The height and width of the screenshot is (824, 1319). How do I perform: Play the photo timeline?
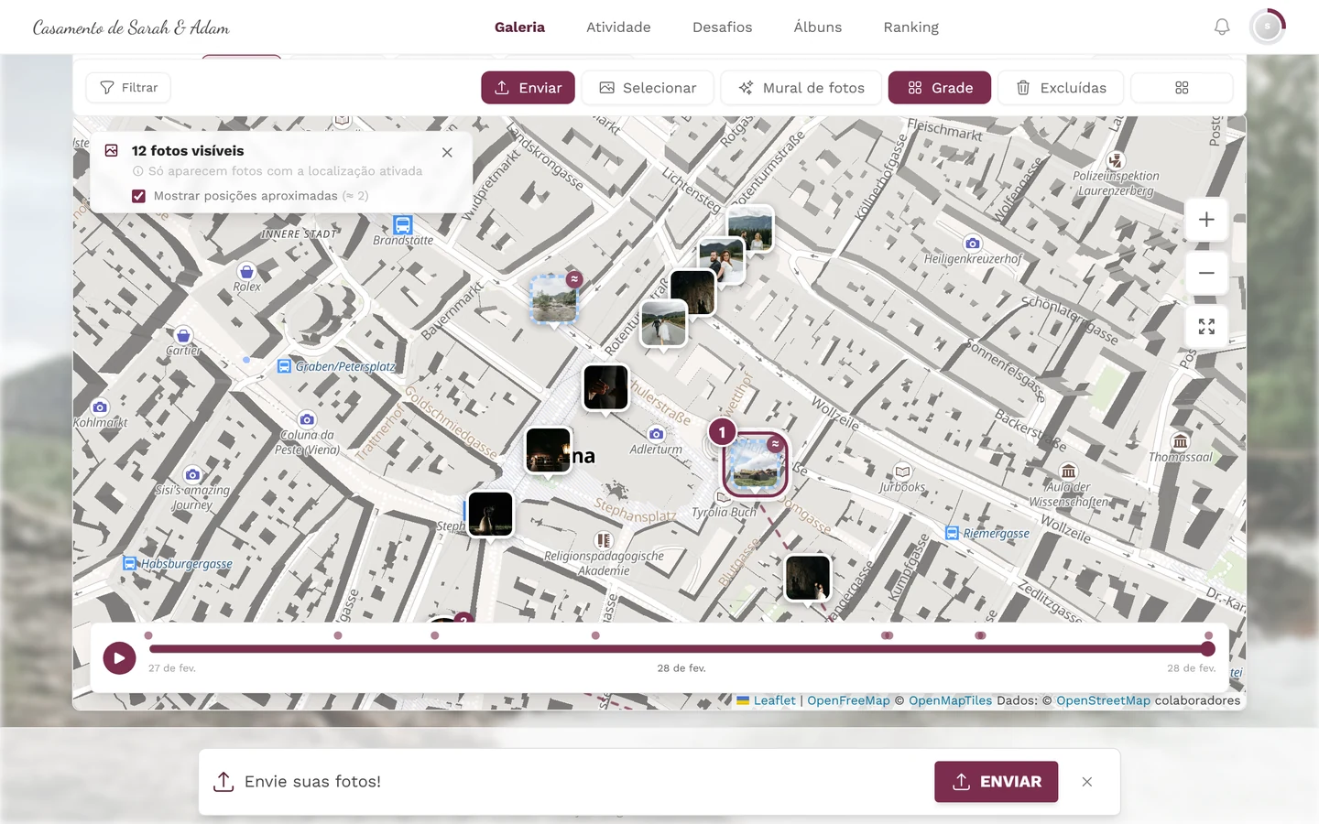point(119,657)
